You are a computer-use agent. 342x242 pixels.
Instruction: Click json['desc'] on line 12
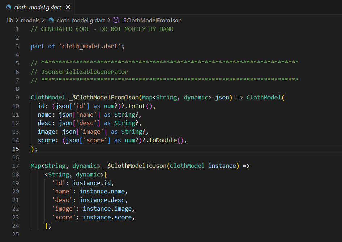pos(80,123)
